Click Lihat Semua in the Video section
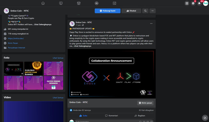 [58, 98]
